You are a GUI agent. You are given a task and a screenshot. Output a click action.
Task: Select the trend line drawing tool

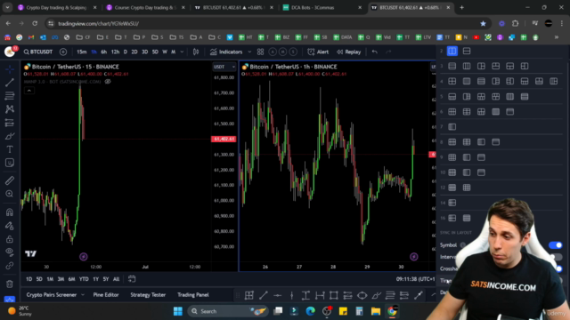(10, 83)
